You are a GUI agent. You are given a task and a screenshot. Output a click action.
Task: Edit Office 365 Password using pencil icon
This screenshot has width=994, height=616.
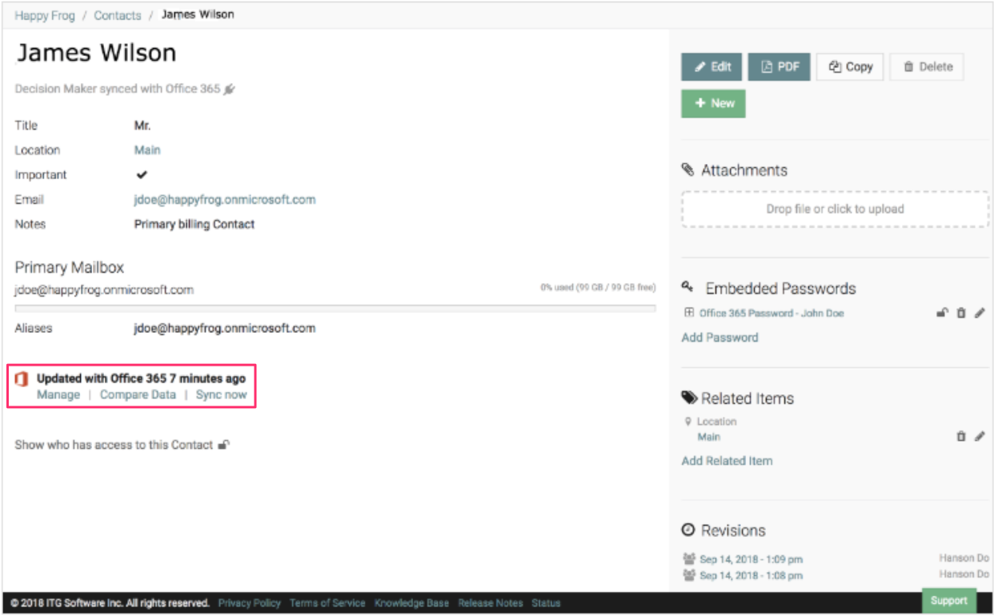[980, 314]
